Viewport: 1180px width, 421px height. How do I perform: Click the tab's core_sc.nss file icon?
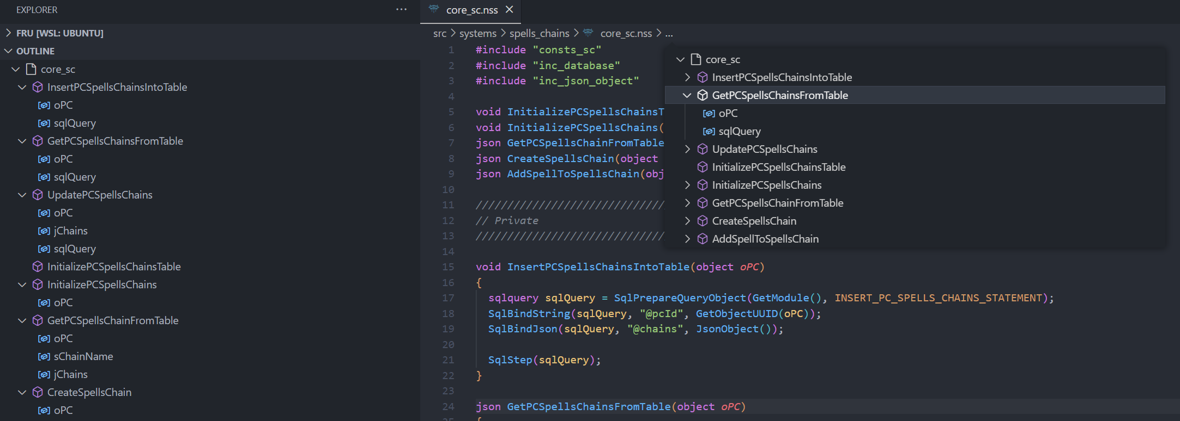click(x=434, y=9)
